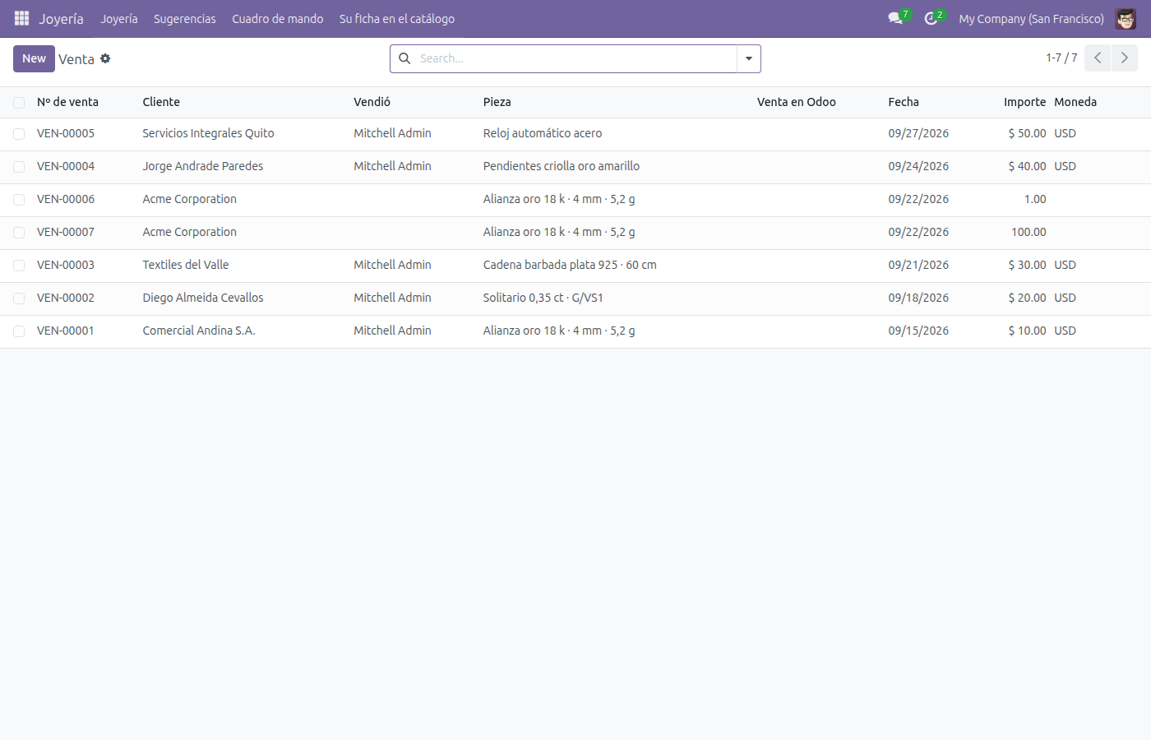Click the Venta breadcrumb title
1151x740 pixels.
click(x=76, y=59)
